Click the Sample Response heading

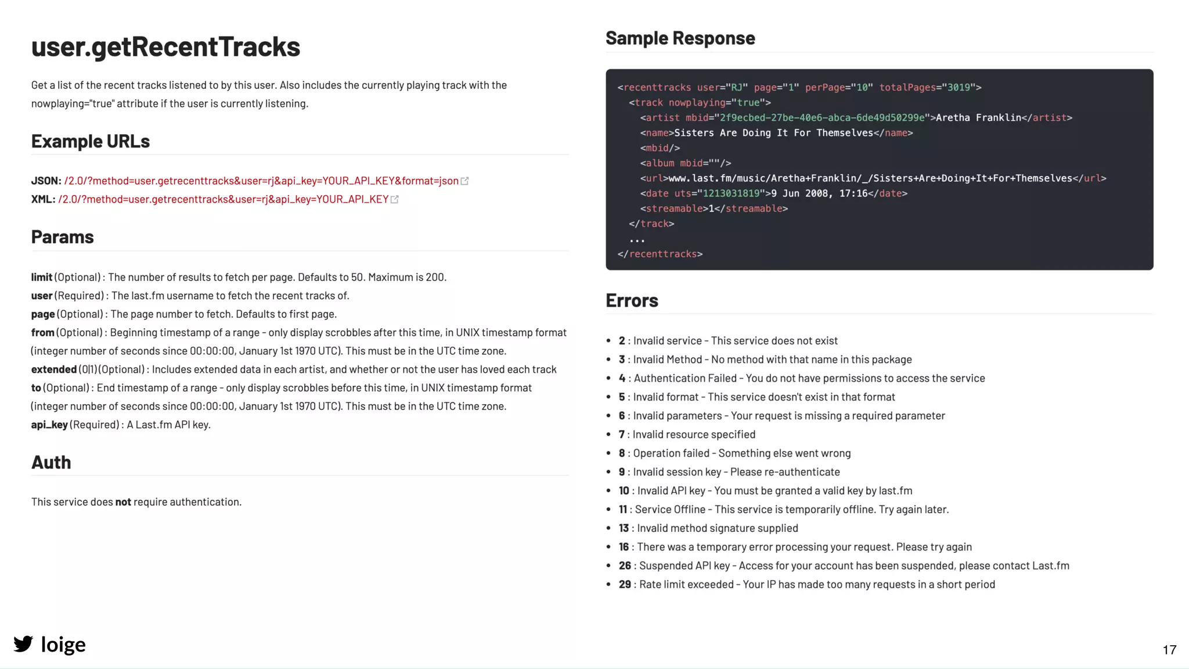coord(680,38)
